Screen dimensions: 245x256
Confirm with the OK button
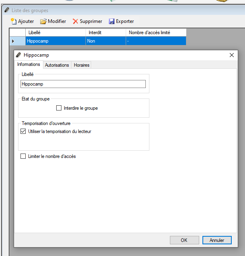[184, 240]
